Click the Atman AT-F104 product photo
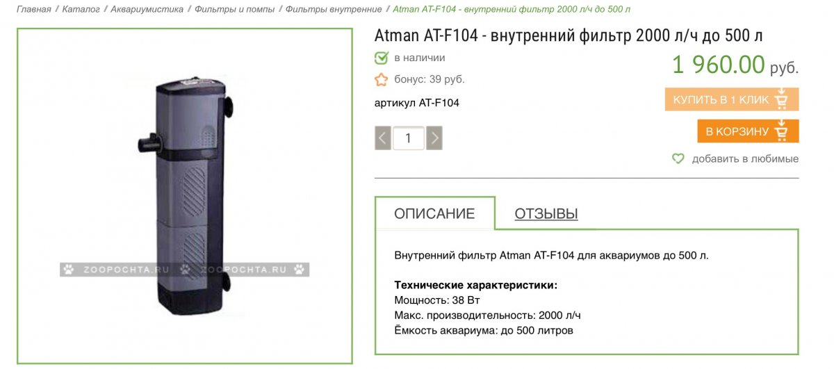The image size is (834, 369). click(185, 195)
